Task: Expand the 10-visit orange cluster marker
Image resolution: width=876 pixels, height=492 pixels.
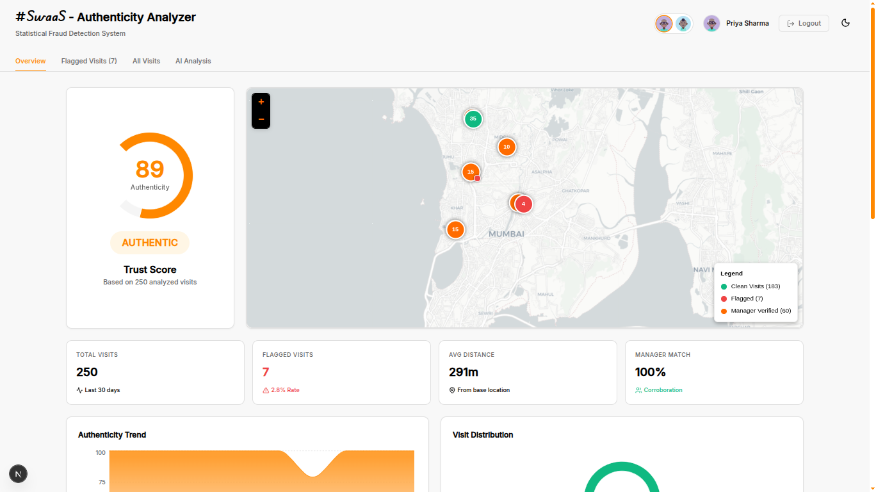Action: (x=507, y=147)
